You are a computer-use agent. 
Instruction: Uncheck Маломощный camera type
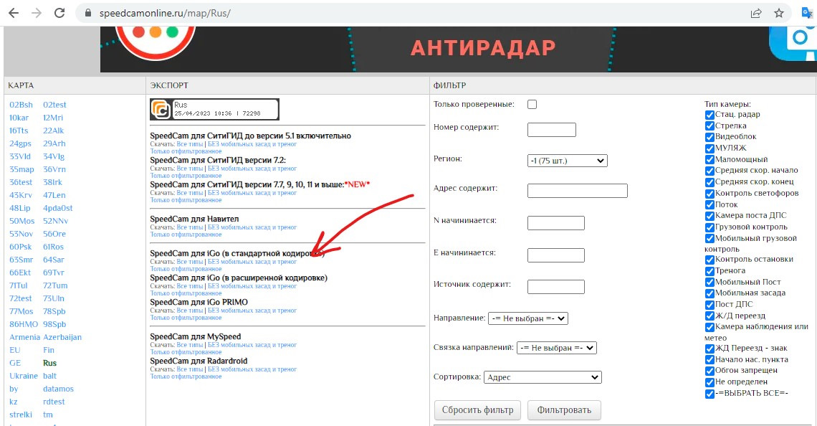[x=709, y=159]
